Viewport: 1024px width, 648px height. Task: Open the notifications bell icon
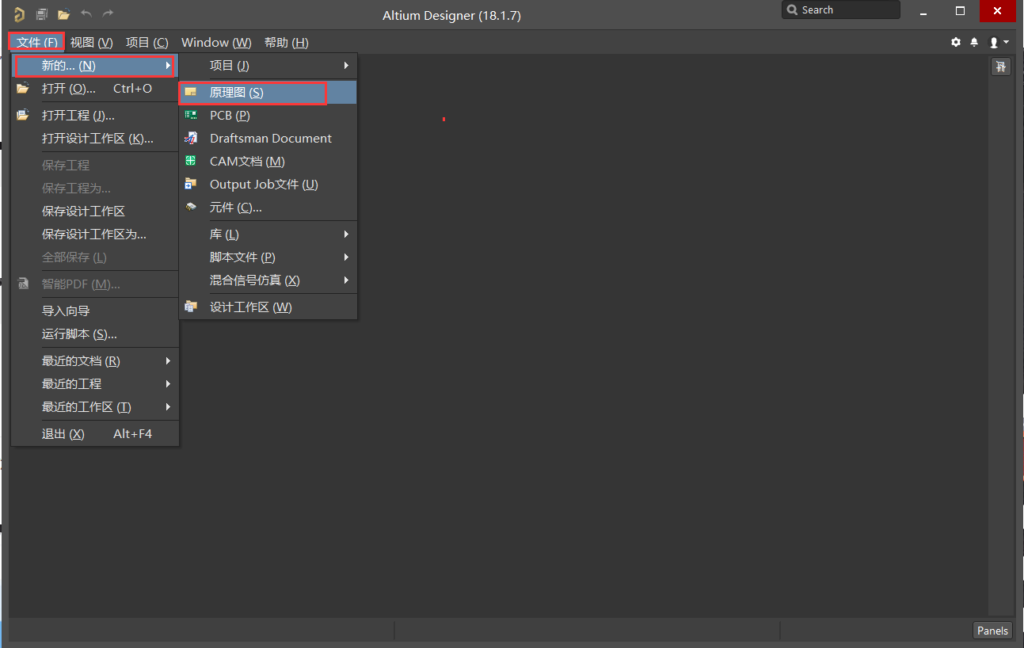(x=974, y=42)
